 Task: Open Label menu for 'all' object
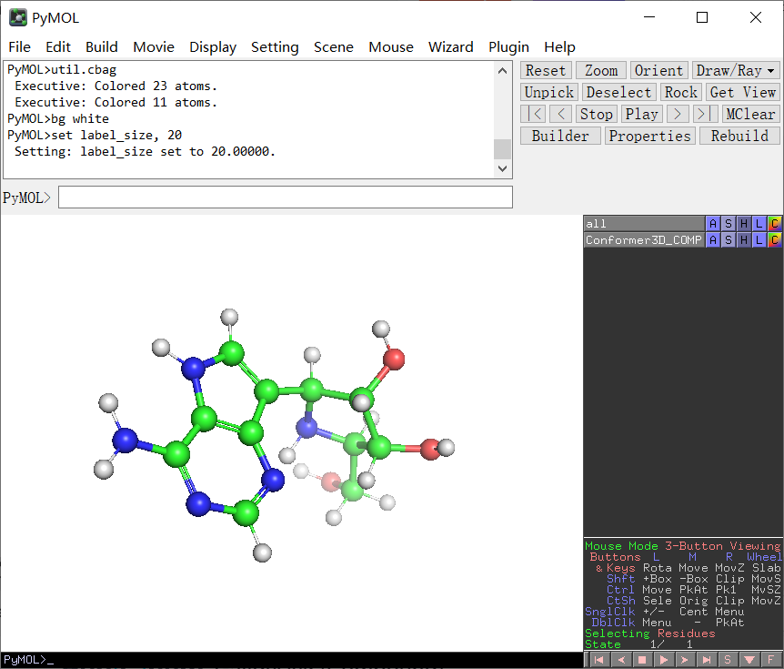click(x=759, y=224)
